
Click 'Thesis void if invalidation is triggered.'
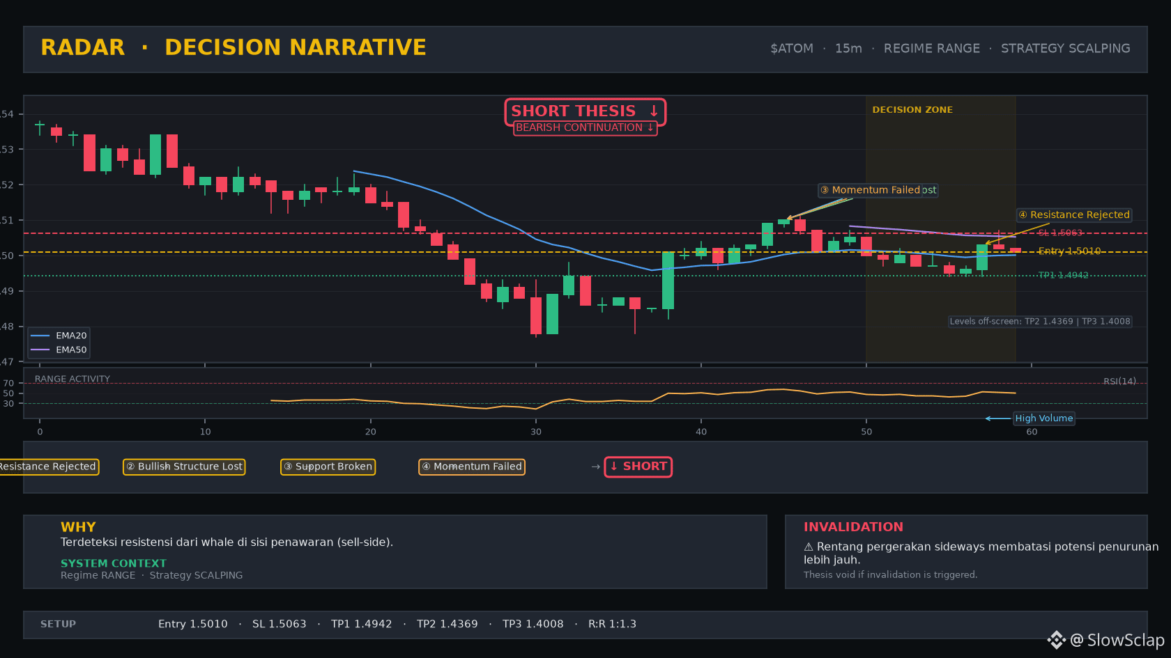[x=890, y=575]
